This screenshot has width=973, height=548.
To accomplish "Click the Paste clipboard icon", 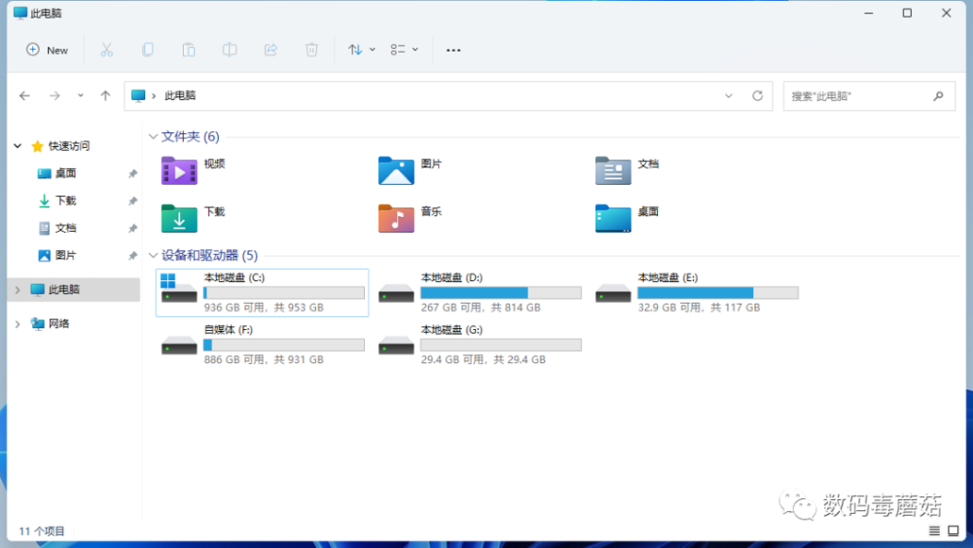I will pyautogui.click(x=189, y=50).
